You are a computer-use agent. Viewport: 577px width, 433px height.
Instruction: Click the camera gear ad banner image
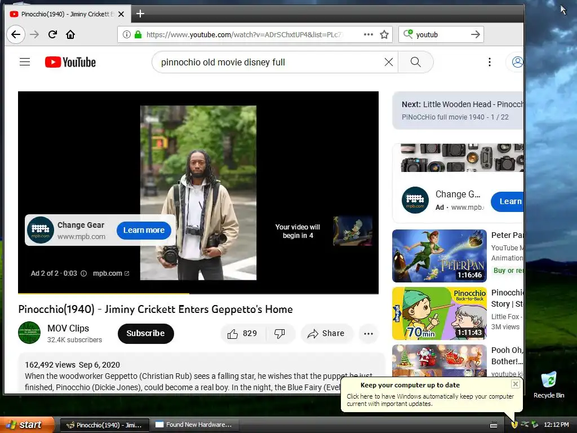462,158
